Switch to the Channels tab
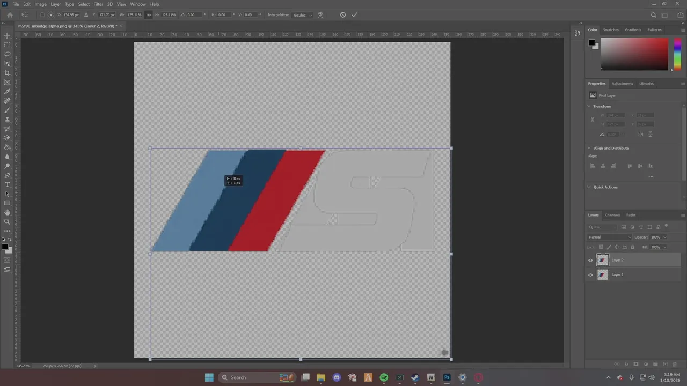The width and height of the screenshot is (687, 386). pos(612,215)
